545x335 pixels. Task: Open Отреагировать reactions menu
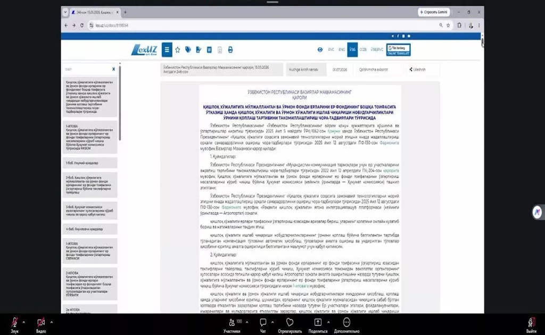click(290, 325)
